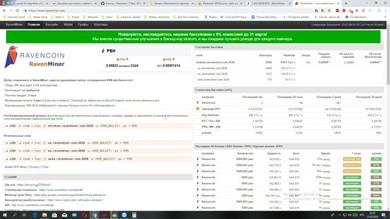This screenshot has width=390, height=219.
Task: Show hidden system tray icons
Action: [x=339, y=215]
